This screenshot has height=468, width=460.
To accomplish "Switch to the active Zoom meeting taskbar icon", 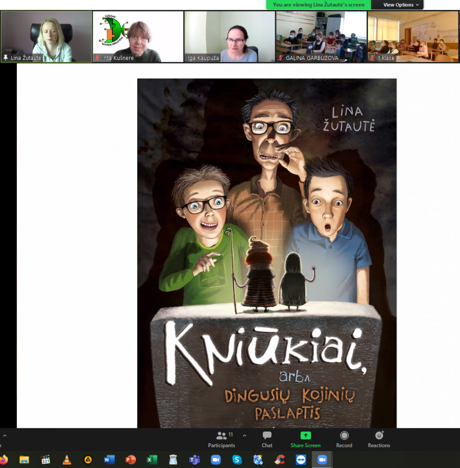I will coord(322,460).
